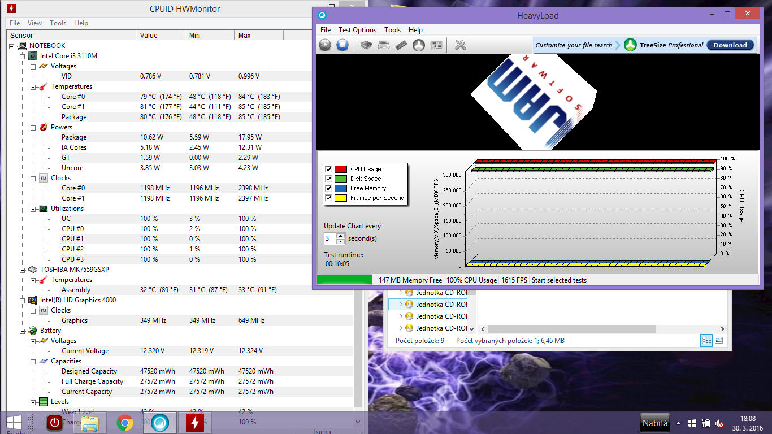Toggle the memory allocation RAM icon
The width and height of the screenshot is (772, 434).
coord(401,45)
